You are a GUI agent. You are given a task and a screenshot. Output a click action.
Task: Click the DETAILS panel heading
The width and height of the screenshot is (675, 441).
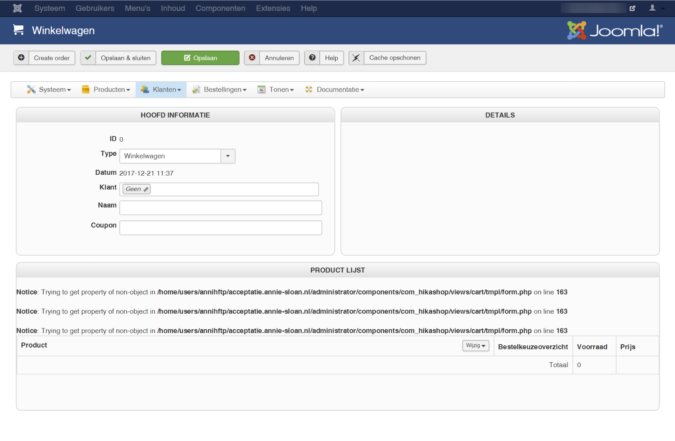click(x=500, y=115)
